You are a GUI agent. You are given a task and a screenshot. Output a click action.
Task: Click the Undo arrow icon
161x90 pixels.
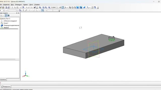27,7
